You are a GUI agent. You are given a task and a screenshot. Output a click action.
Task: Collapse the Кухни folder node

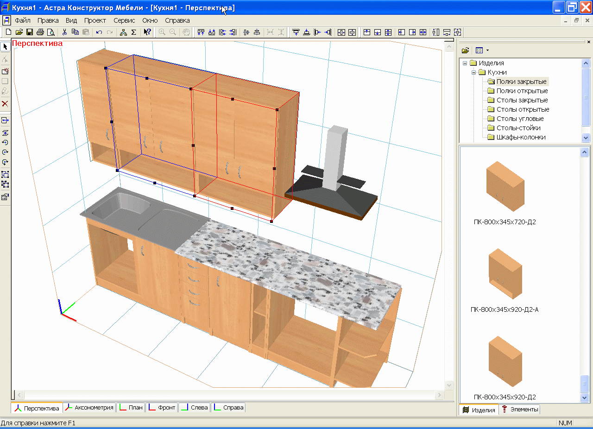pyautogui.click(x=473, y=72)
